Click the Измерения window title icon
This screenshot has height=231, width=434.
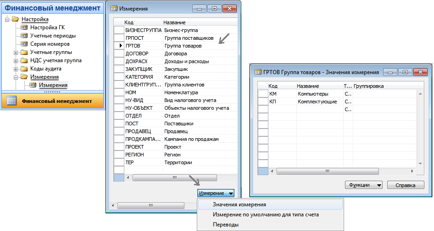pos(114,9)
